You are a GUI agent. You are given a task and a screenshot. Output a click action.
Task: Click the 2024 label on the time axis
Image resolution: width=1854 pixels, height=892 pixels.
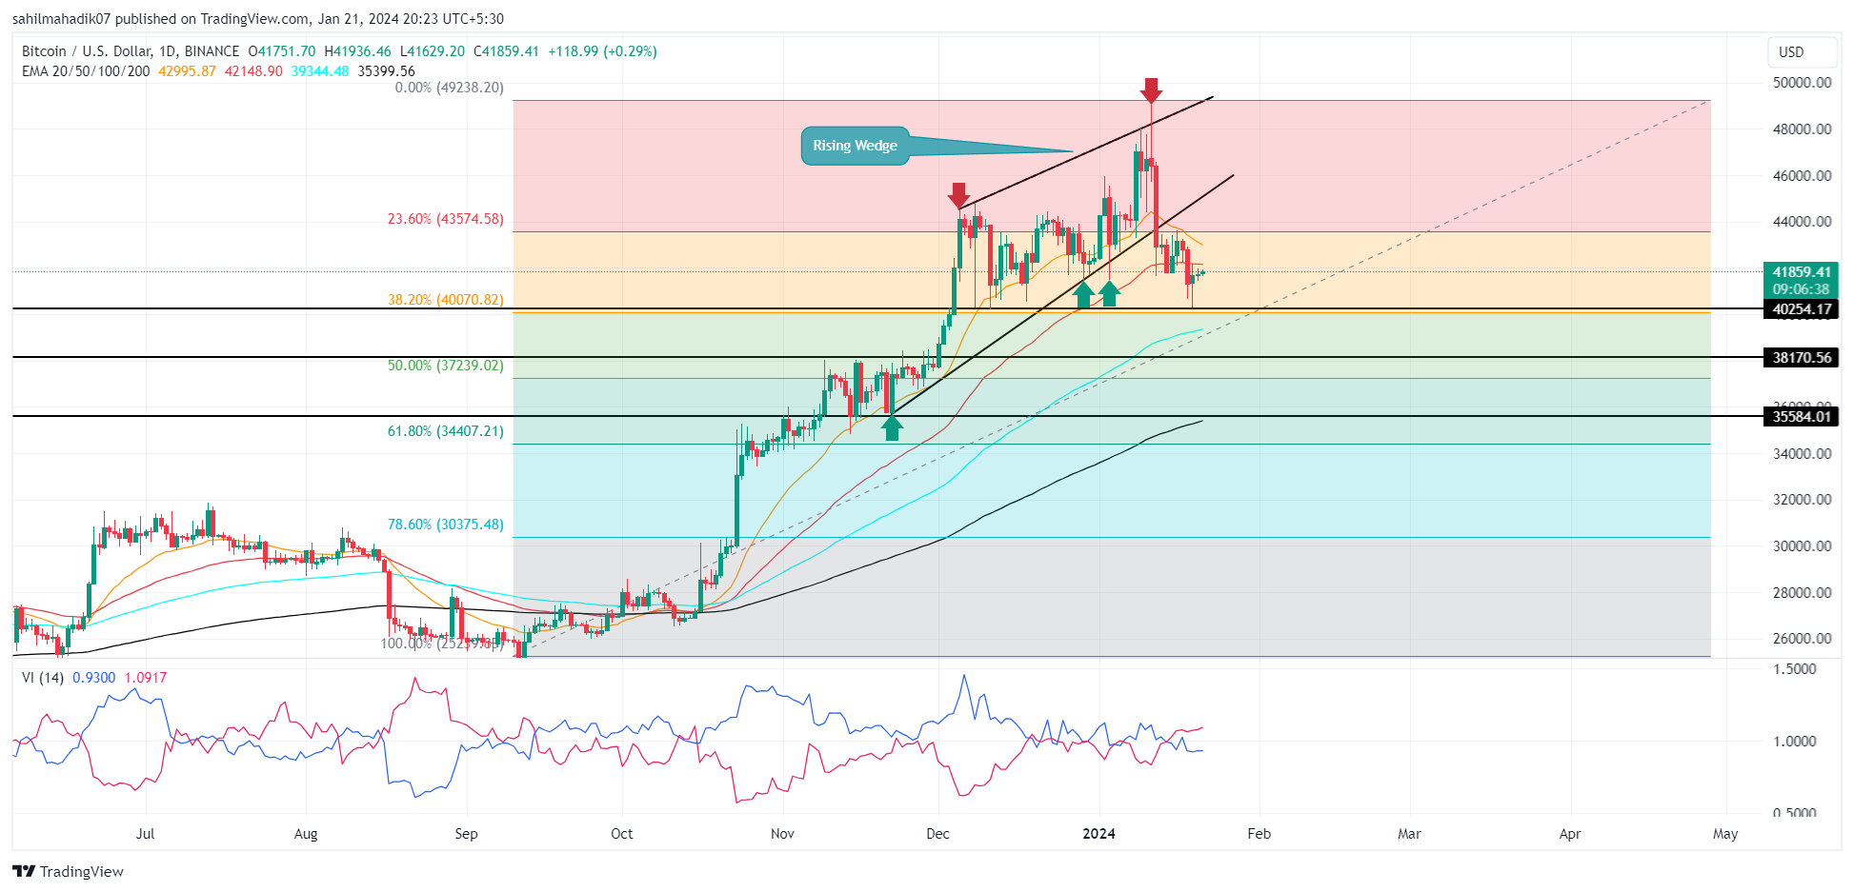(x=1098, y=834)
